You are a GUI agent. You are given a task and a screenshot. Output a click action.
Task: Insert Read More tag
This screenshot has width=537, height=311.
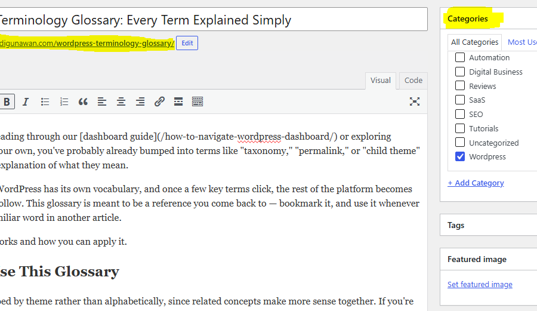tap(178, 101)
